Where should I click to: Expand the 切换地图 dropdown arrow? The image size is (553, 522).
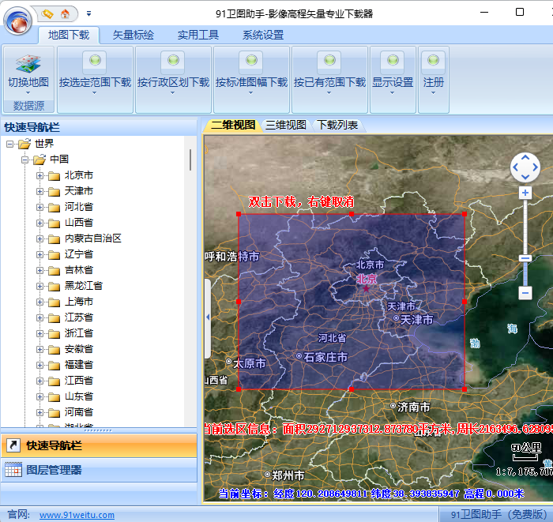pos(28,93)
